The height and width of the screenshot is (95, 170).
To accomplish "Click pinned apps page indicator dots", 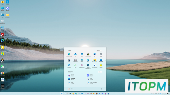I will [x=105, y=61].
